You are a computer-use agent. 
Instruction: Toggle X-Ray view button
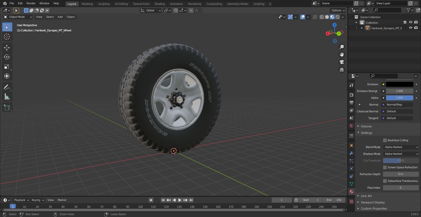[x=315, y=17]
